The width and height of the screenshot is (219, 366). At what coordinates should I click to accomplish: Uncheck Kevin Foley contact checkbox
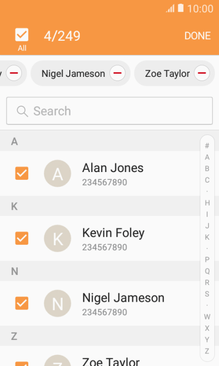pyautogui.click(x=22, y=238)
